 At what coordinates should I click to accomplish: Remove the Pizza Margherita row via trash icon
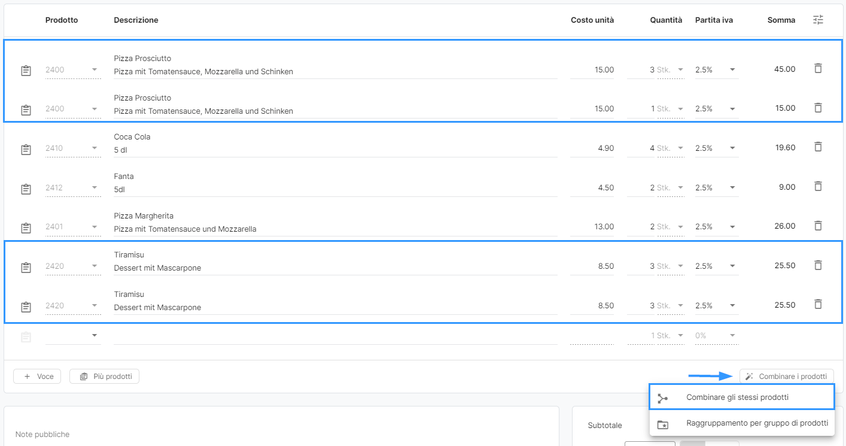coord(818,226)
